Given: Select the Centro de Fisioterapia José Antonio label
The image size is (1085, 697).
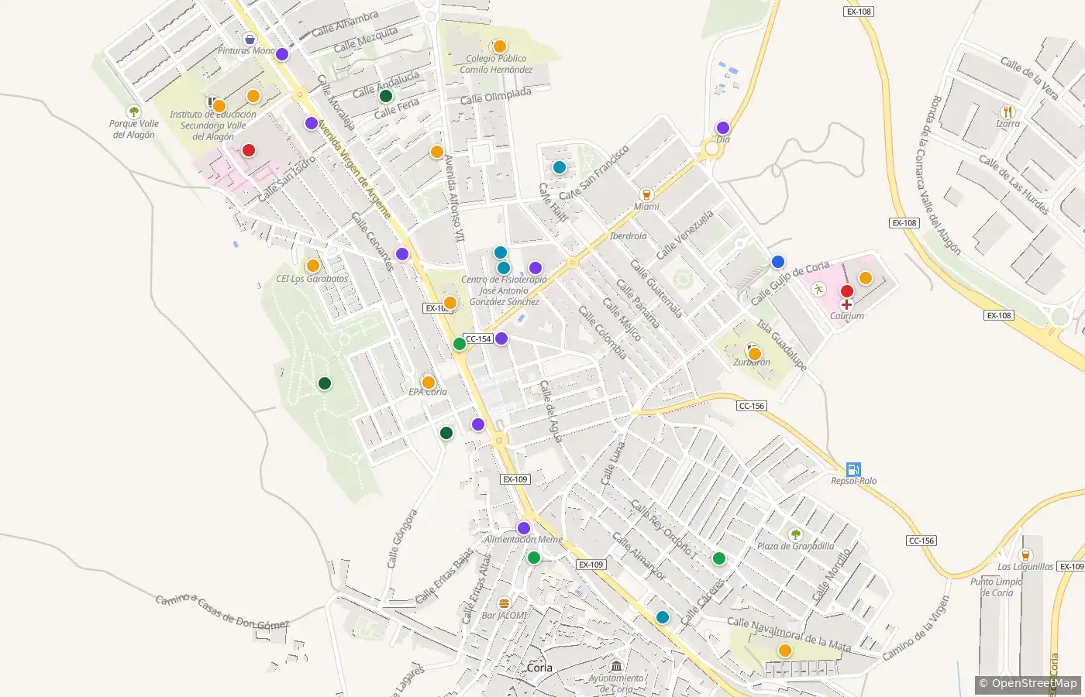Looking at the screenshot, I should [505, 290].
